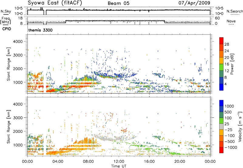The height and width of the screenshot is (168, 243).
Task: Click the "12:00" time tick label
Action: [x=119, y=162]
